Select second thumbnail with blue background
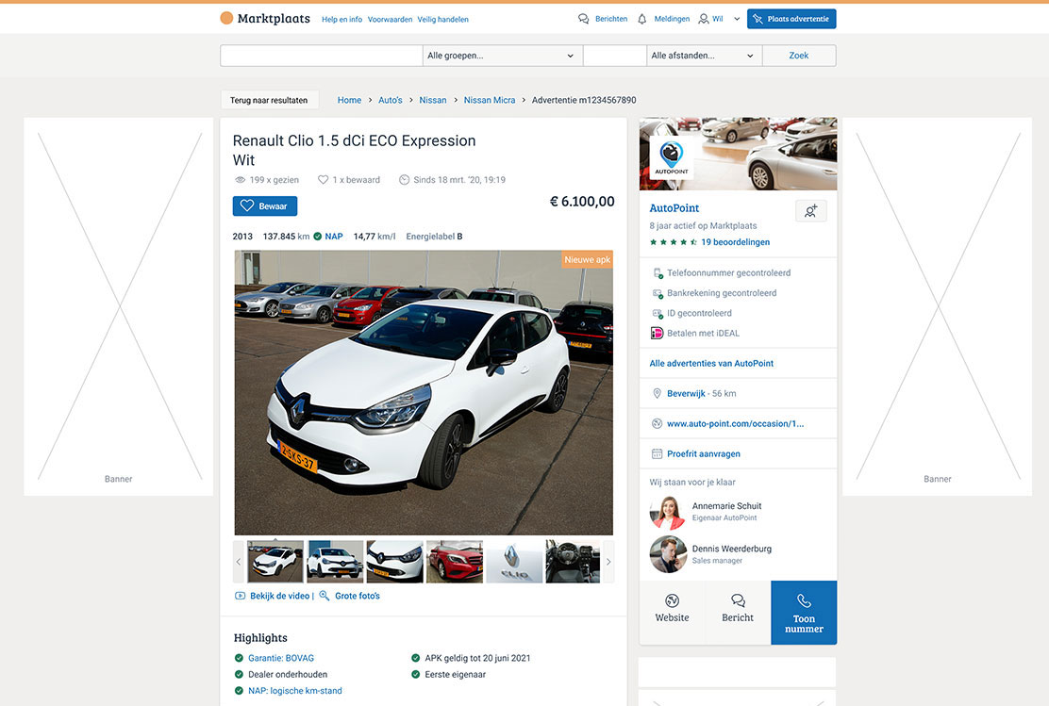The image size is (1049, 706). 335,562
